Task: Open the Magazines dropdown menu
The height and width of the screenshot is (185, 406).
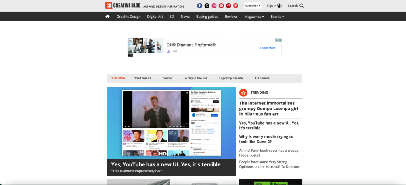Action: pos(254,17)
